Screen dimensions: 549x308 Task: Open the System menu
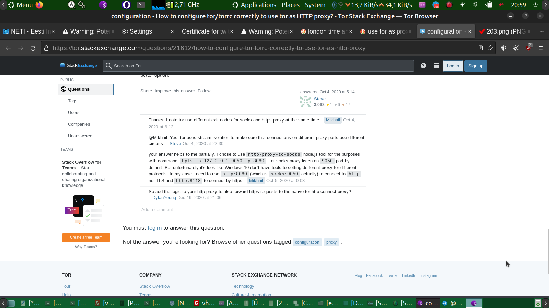click(315, 5)
